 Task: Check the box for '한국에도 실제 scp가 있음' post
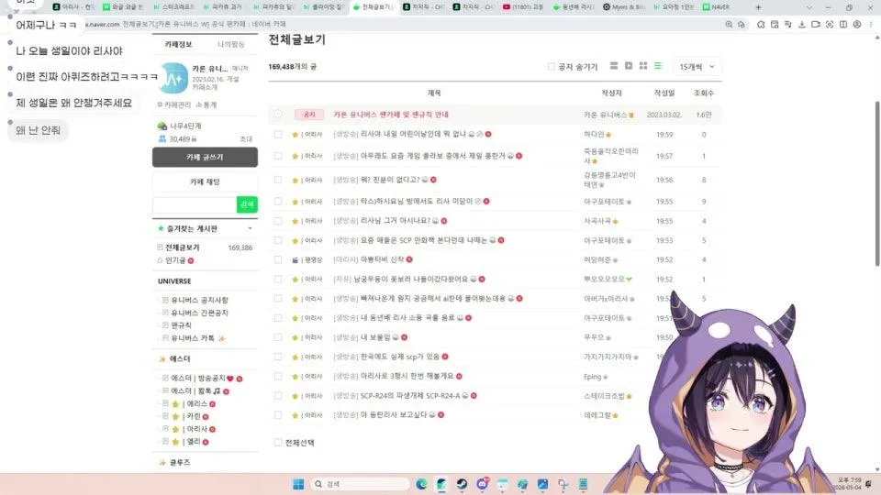[x=278, y=357]
